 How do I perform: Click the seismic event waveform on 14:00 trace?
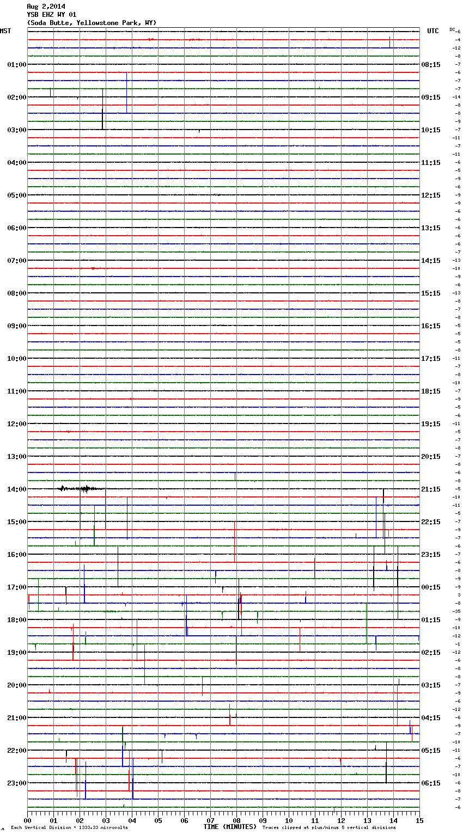point(81,489)
